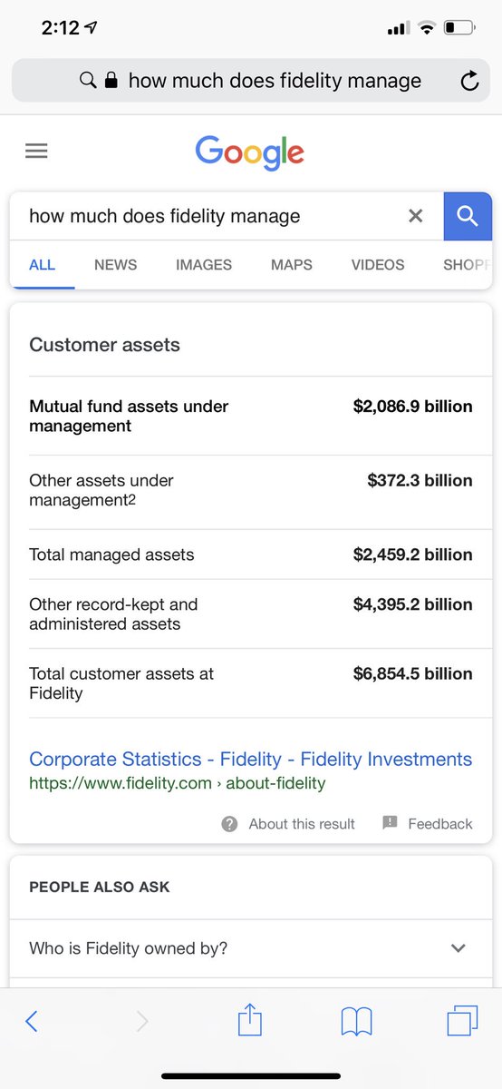Tap the blue search magnifier button
The image size is (502, 1089).
coord(468,216)
